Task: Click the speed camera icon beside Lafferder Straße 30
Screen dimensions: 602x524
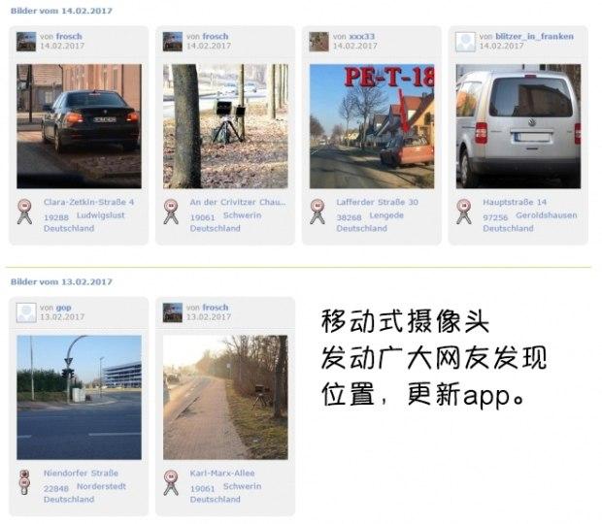Action: (318, 212)
